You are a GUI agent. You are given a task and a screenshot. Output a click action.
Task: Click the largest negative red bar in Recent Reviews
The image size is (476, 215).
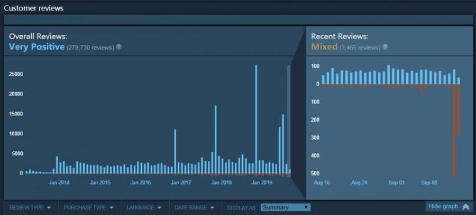(454, 131)
